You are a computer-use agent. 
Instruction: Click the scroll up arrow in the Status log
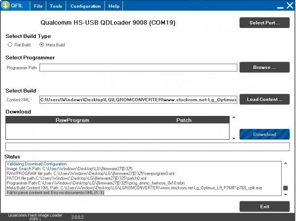tap(286, 163)
